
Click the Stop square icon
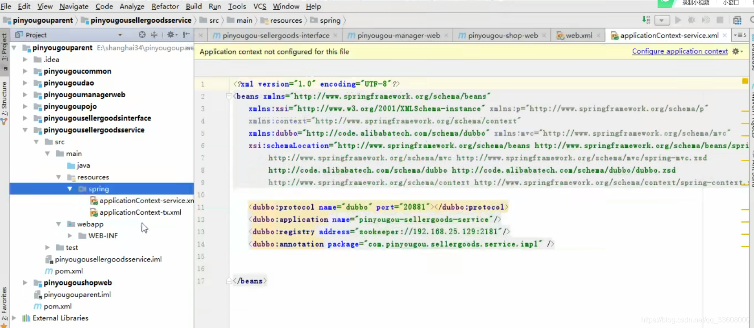coord(720,20)
